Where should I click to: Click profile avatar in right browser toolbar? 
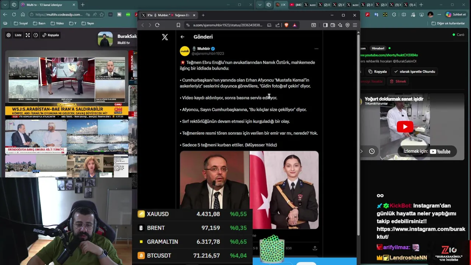431,14
